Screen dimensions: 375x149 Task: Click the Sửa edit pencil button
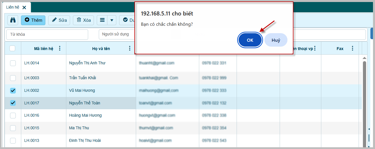coord(59,20)
